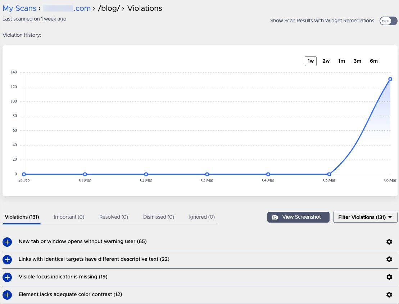Click the gear icon beside 'Visible focus indicator is missing'

pos(389,277)
